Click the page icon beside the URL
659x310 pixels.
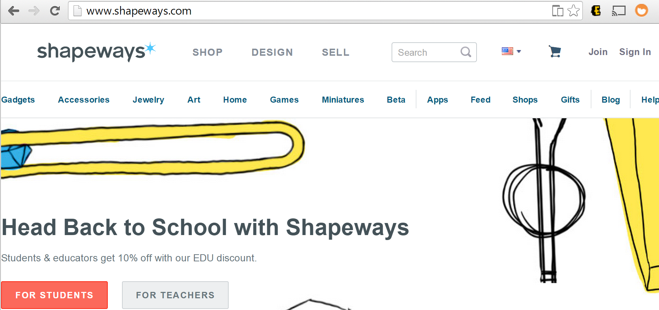77,11
